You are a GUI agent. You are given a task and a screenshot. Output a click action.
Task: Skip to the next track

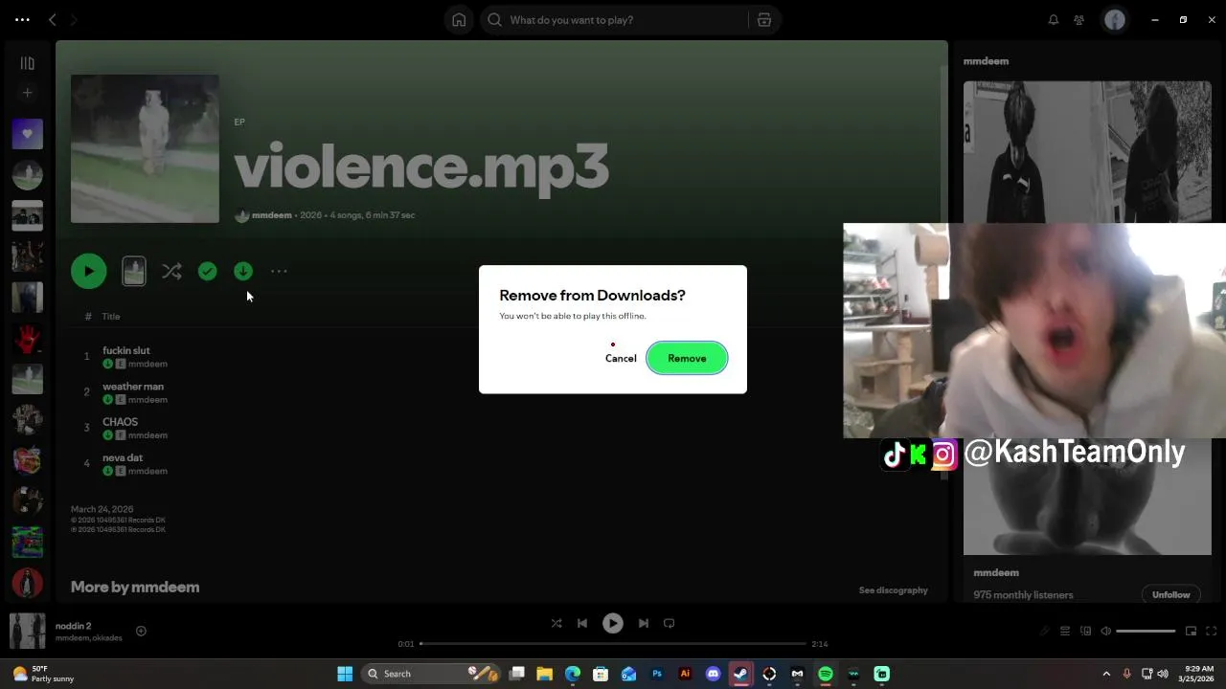(644, 623)
